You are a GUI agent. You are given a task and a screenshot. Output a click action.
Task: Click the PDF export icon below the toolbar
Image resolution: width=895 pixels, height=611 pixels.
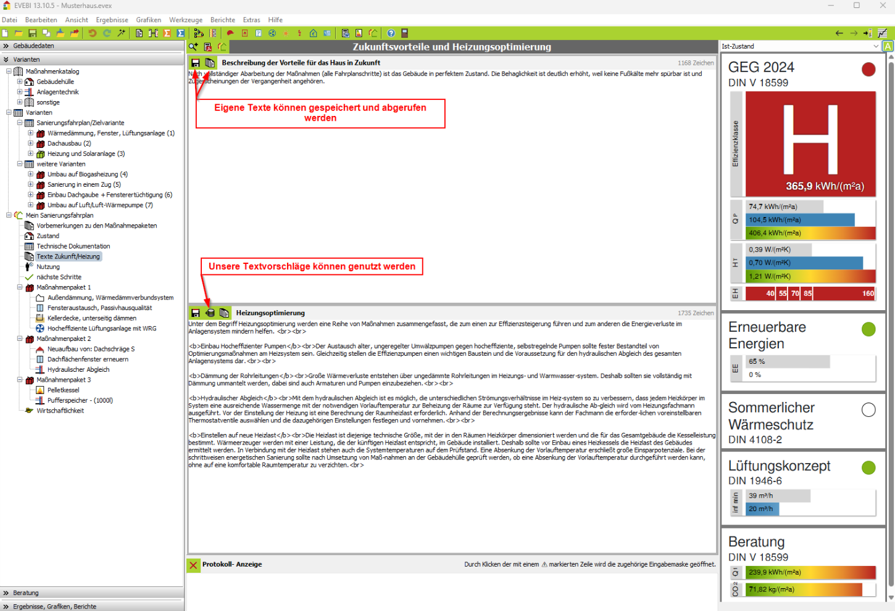point(208,47)
